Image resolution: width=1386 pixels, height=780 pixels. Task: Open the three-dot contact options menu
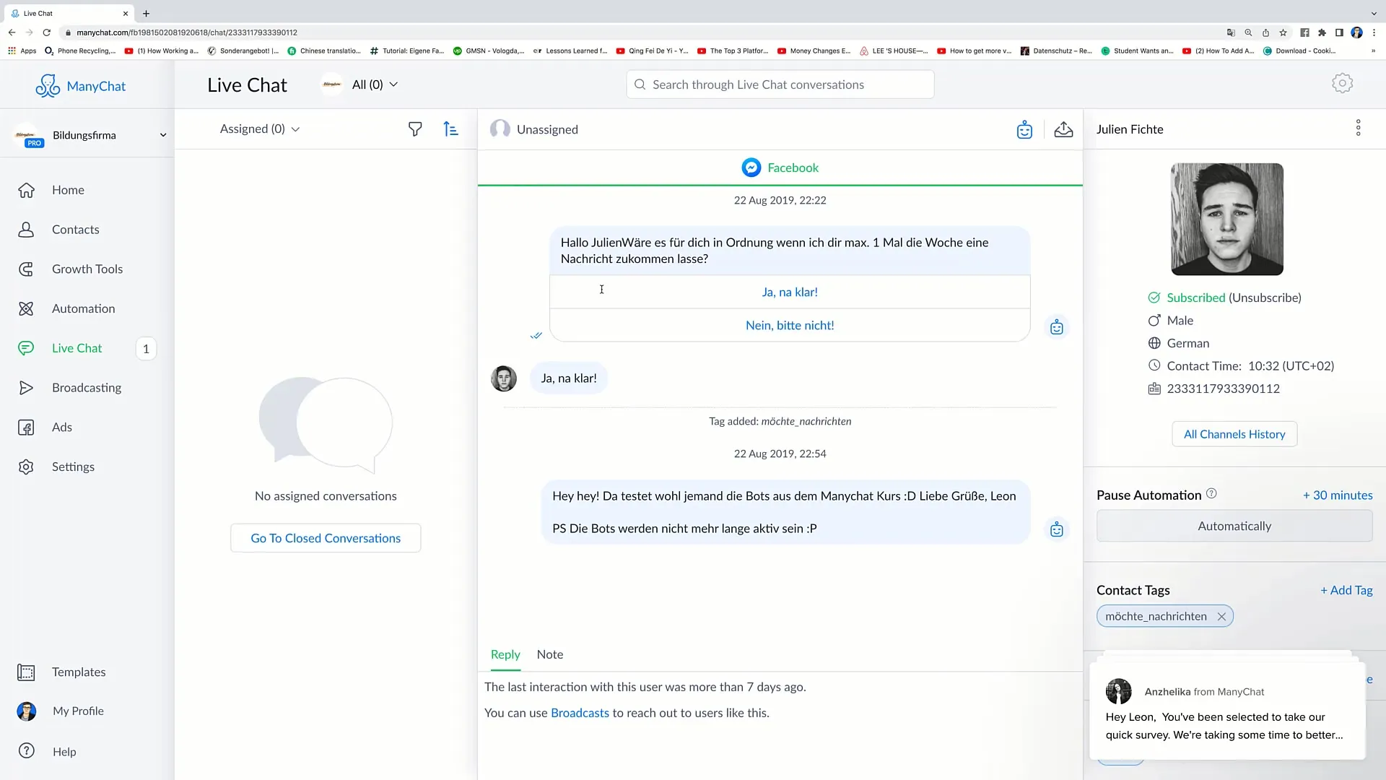click(1358, 129)
